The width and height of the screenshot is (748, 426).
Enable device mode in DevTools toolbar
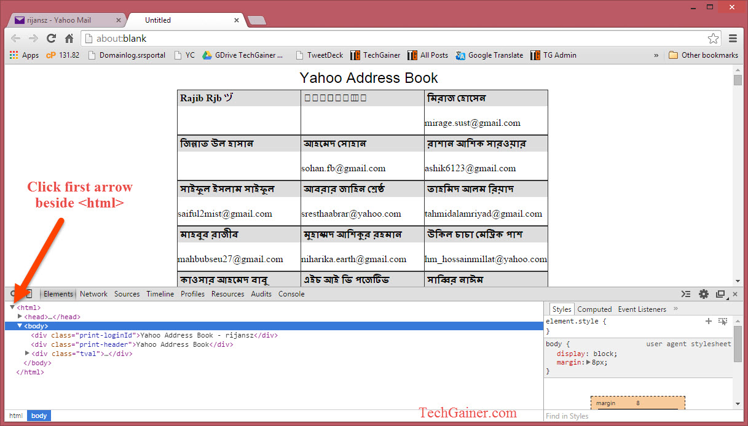click(28, 293)
